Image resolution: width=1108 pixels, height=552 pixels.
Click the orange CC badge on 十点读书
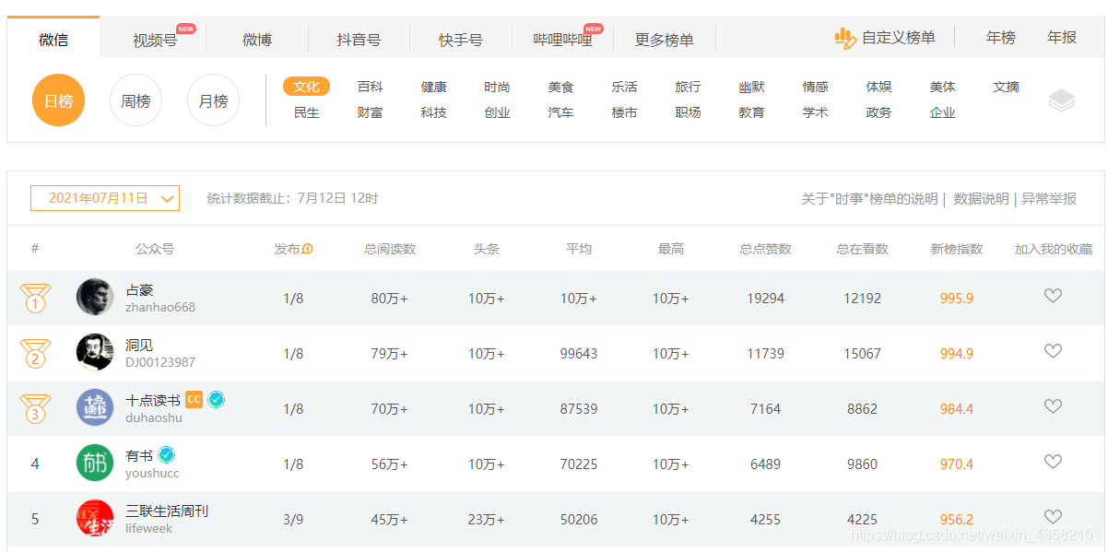194,399
